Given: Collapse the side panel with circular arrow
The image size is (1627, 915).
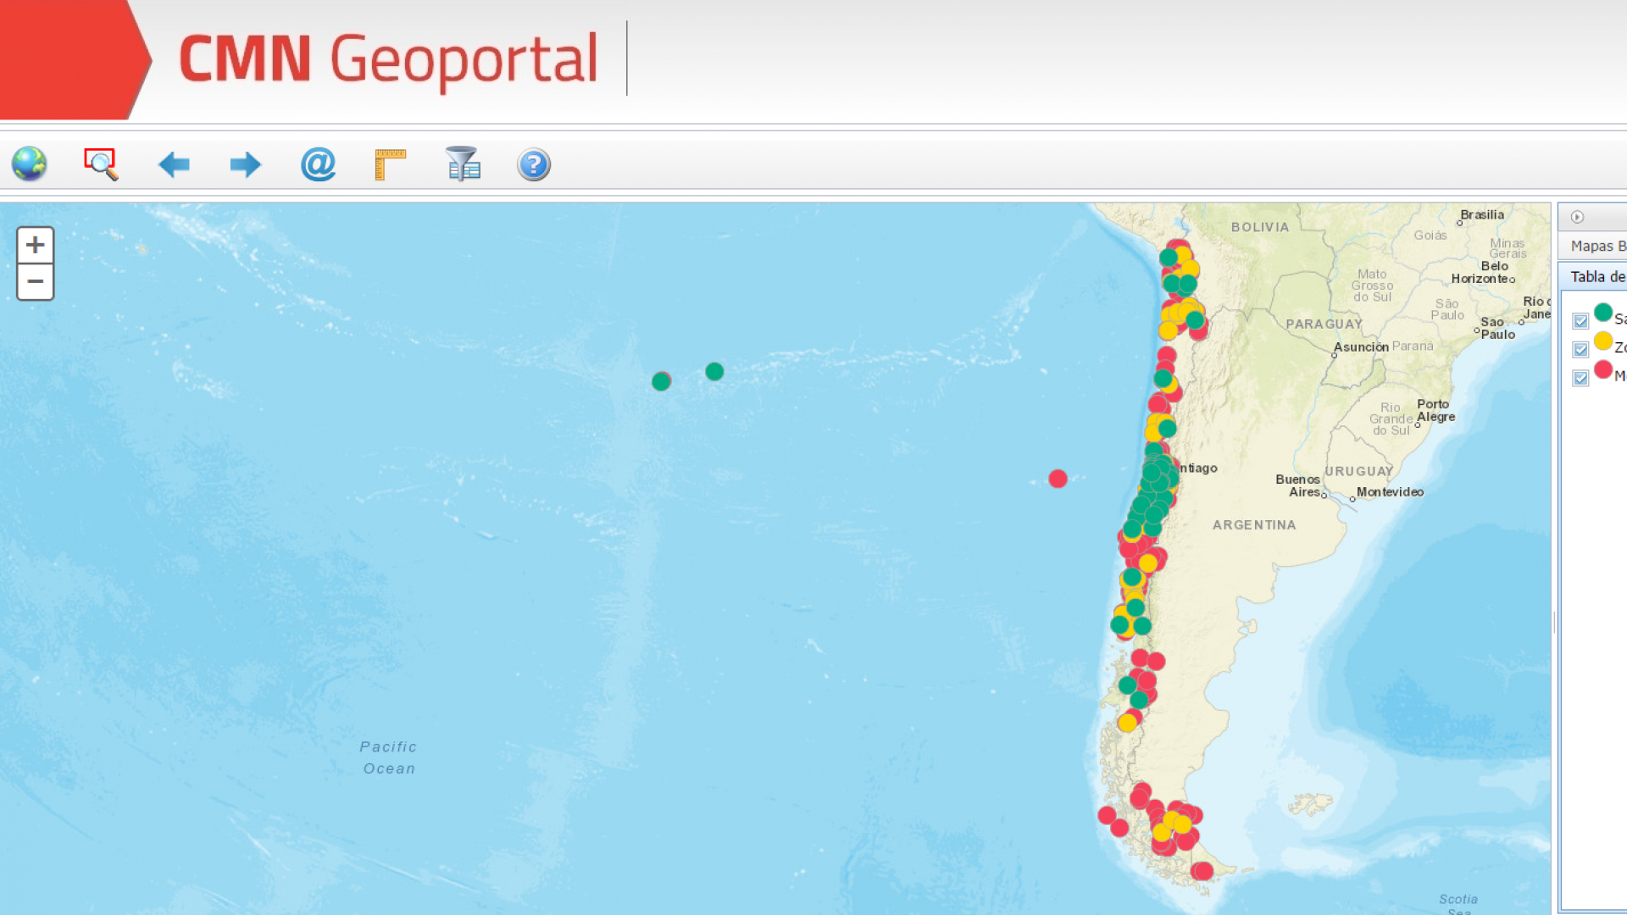Looking at the screenshot, I should click(1578, 217).
